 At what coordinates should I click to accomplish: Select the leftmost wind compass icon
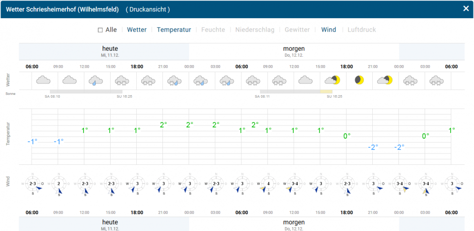pyautogui.click(x=33, y=184)
